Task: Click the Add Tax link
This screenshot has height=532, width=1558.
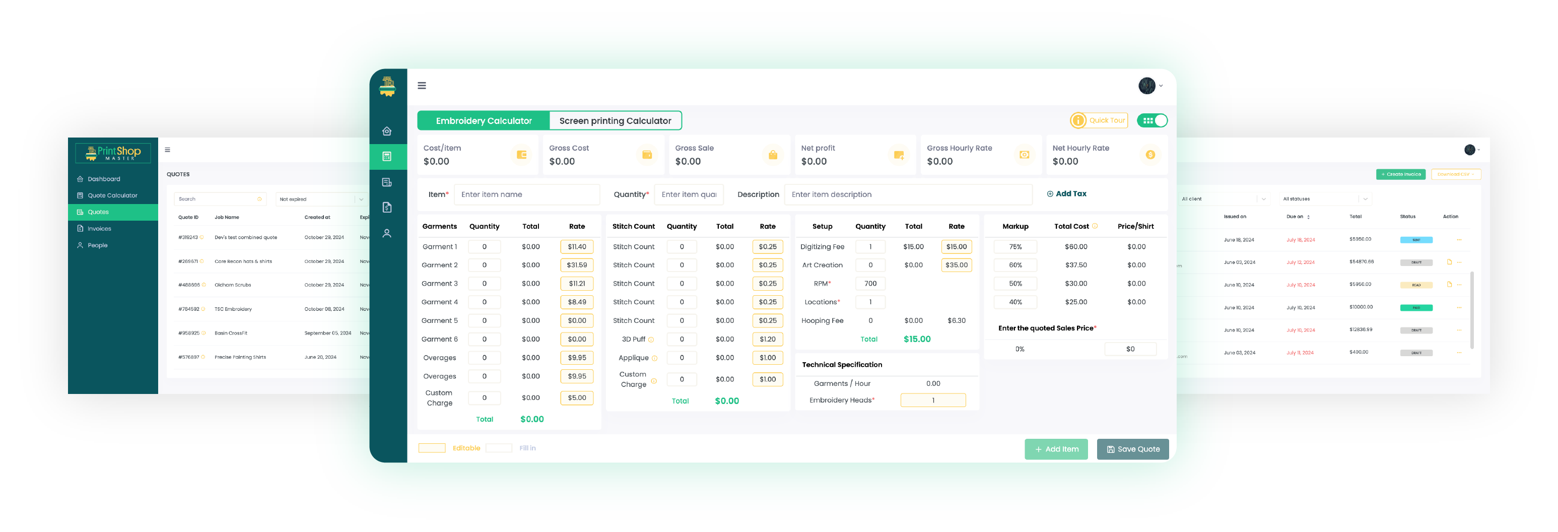Action: point(1066,194)
